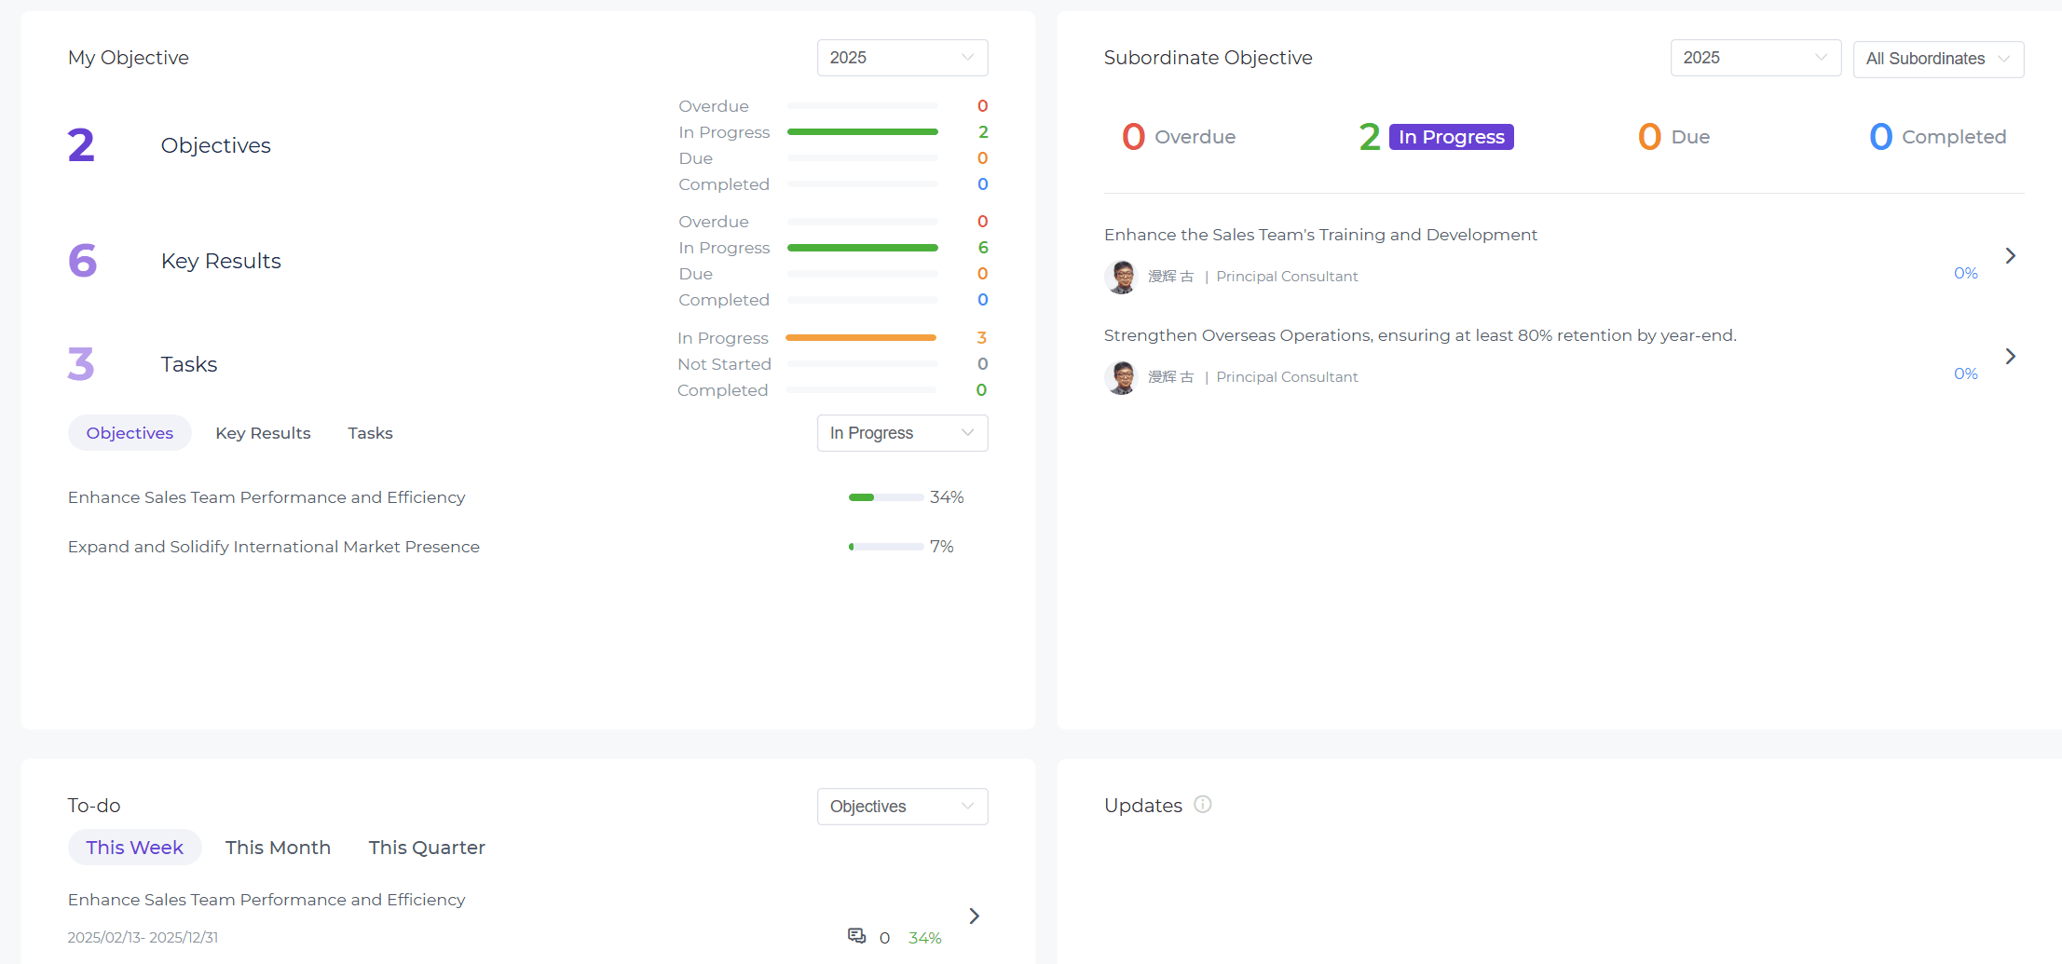Open the In Progress status filter dropdown
This screenshot has width=2062, height=964.
point(901,433)
